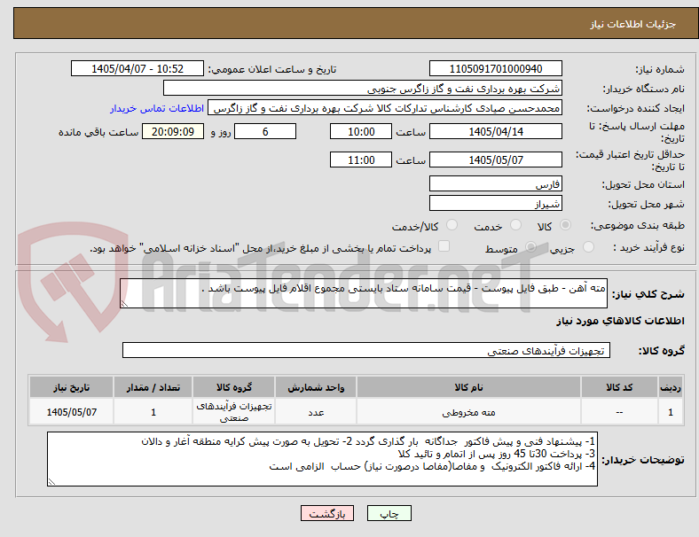Click the تعداد / مقدار column header
Viewport: 699px width, 537px height.
click(x=153, y=387)
